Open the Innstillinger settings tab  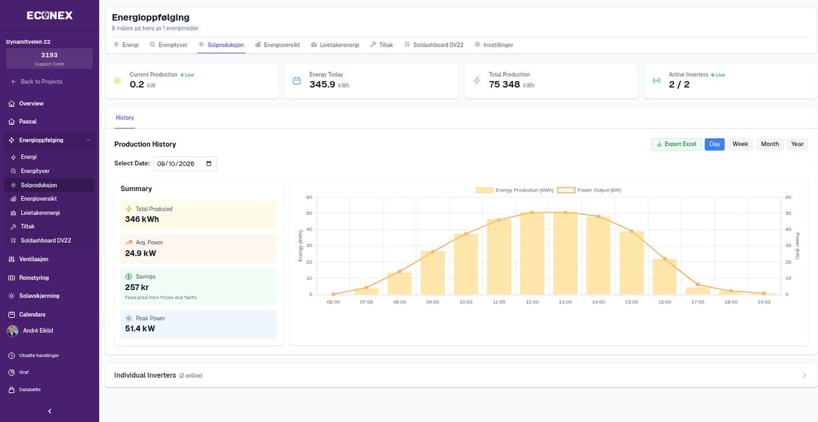point(494,45)
